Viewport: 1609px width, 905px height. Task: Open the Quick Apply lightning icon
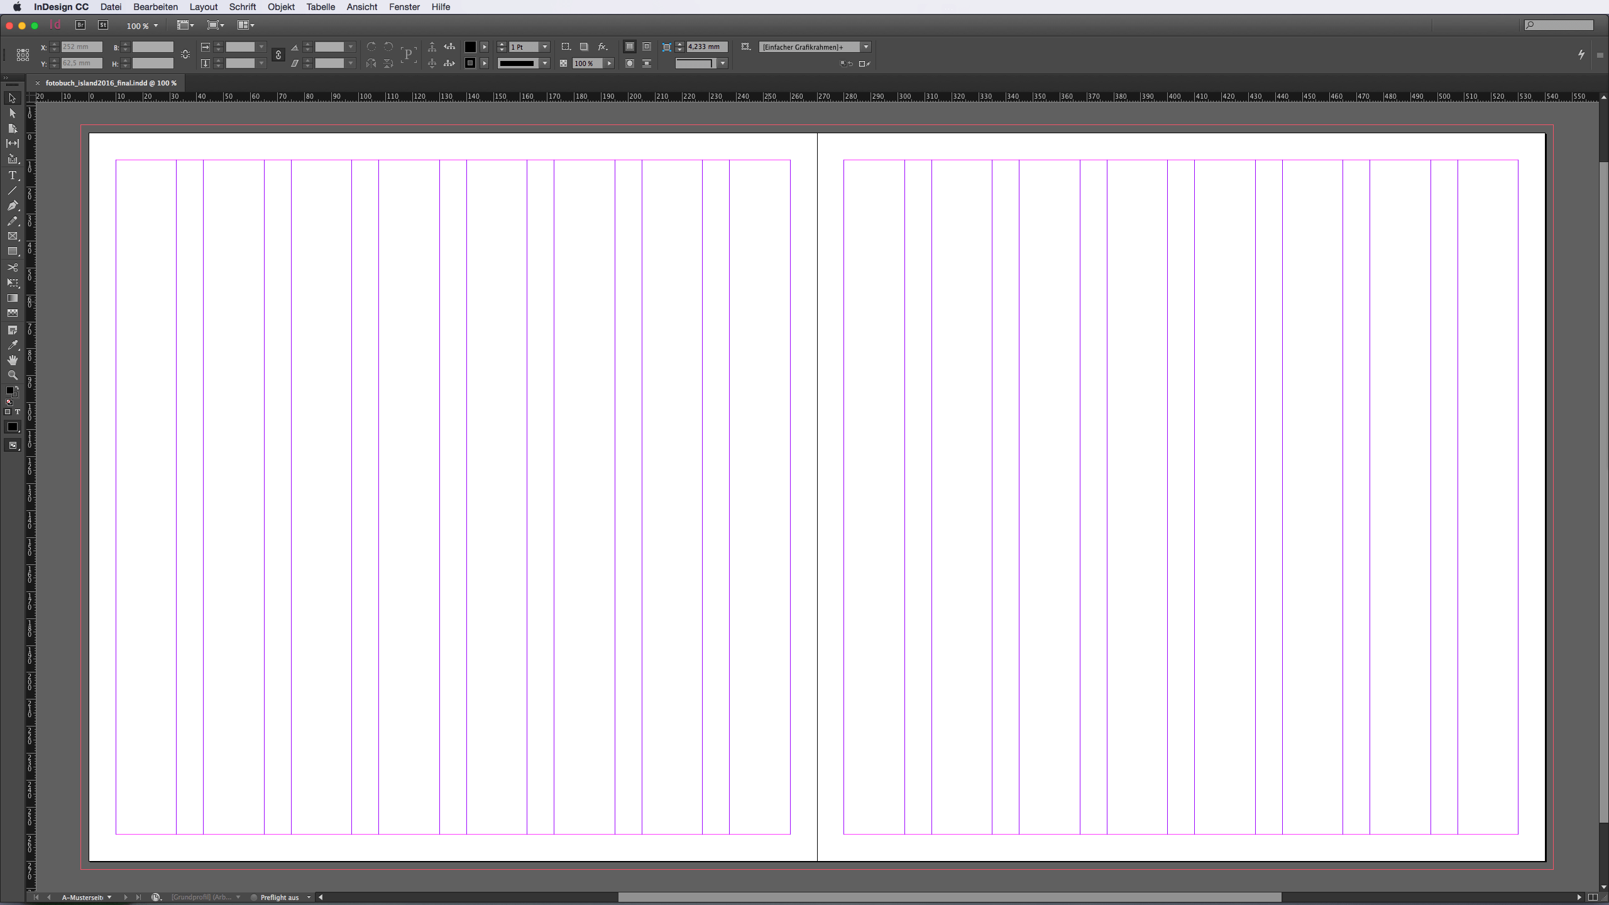1581,55
